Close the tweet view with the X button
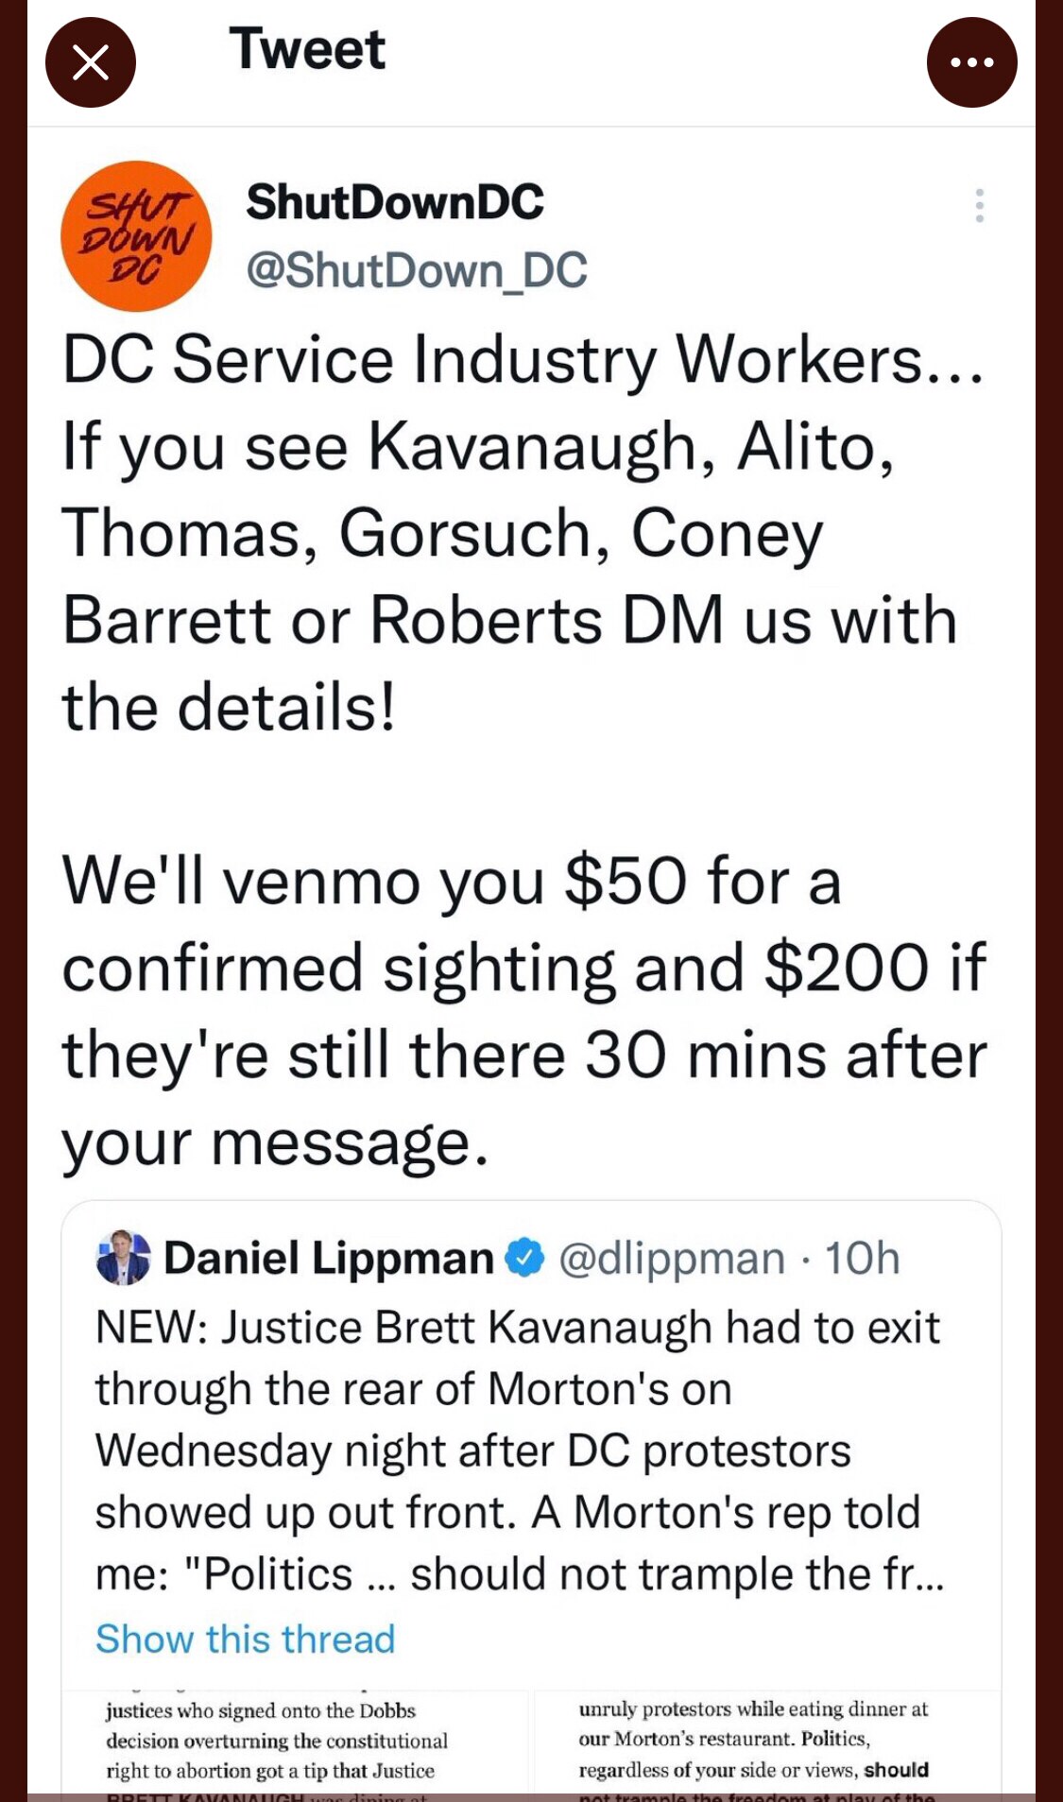The width and height of the screenshot is (1063, 1802). click(x=91, y=63)
